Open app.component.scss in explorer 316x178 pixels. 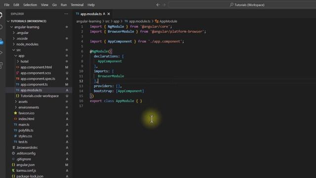36,73
